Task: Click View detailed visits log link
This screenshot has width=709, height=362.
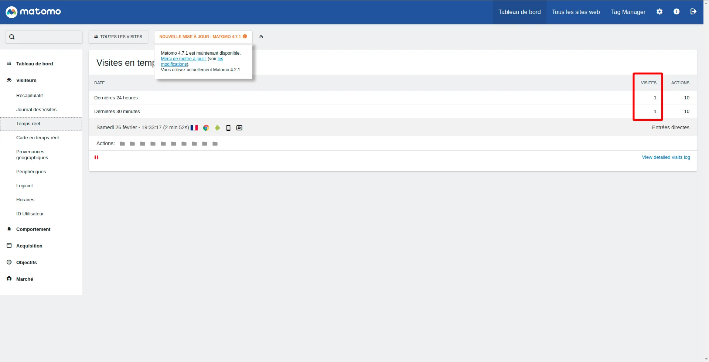Action: (x=666, y=157)
